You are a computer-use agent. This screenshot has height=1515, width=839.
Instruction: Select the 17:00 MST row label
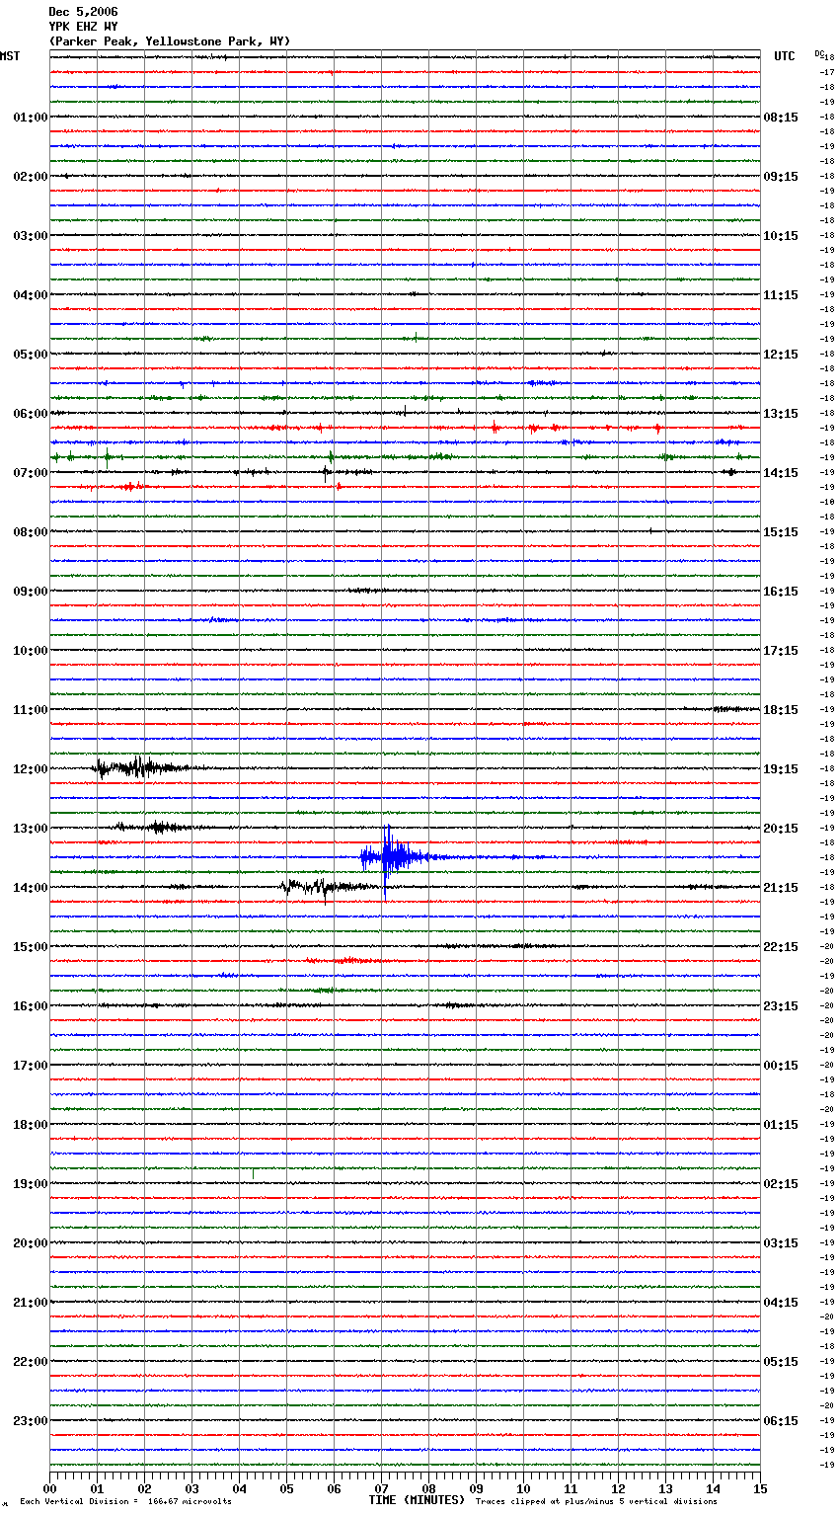[x=31, y=1066]
